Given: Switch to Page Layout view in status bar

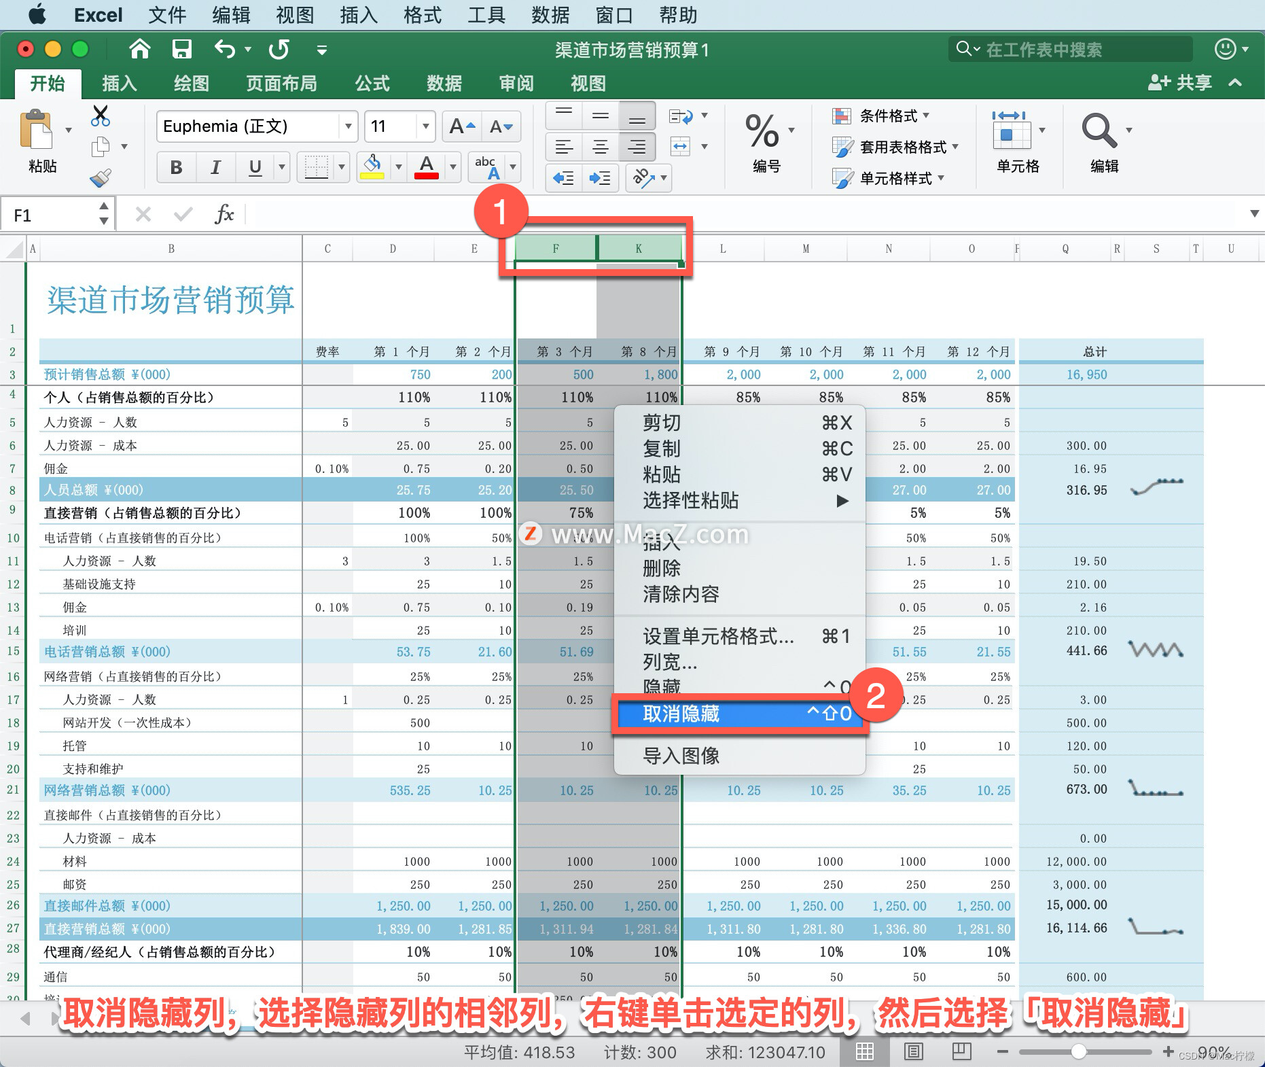Looking at the screenshot, I should point(914,1052).
